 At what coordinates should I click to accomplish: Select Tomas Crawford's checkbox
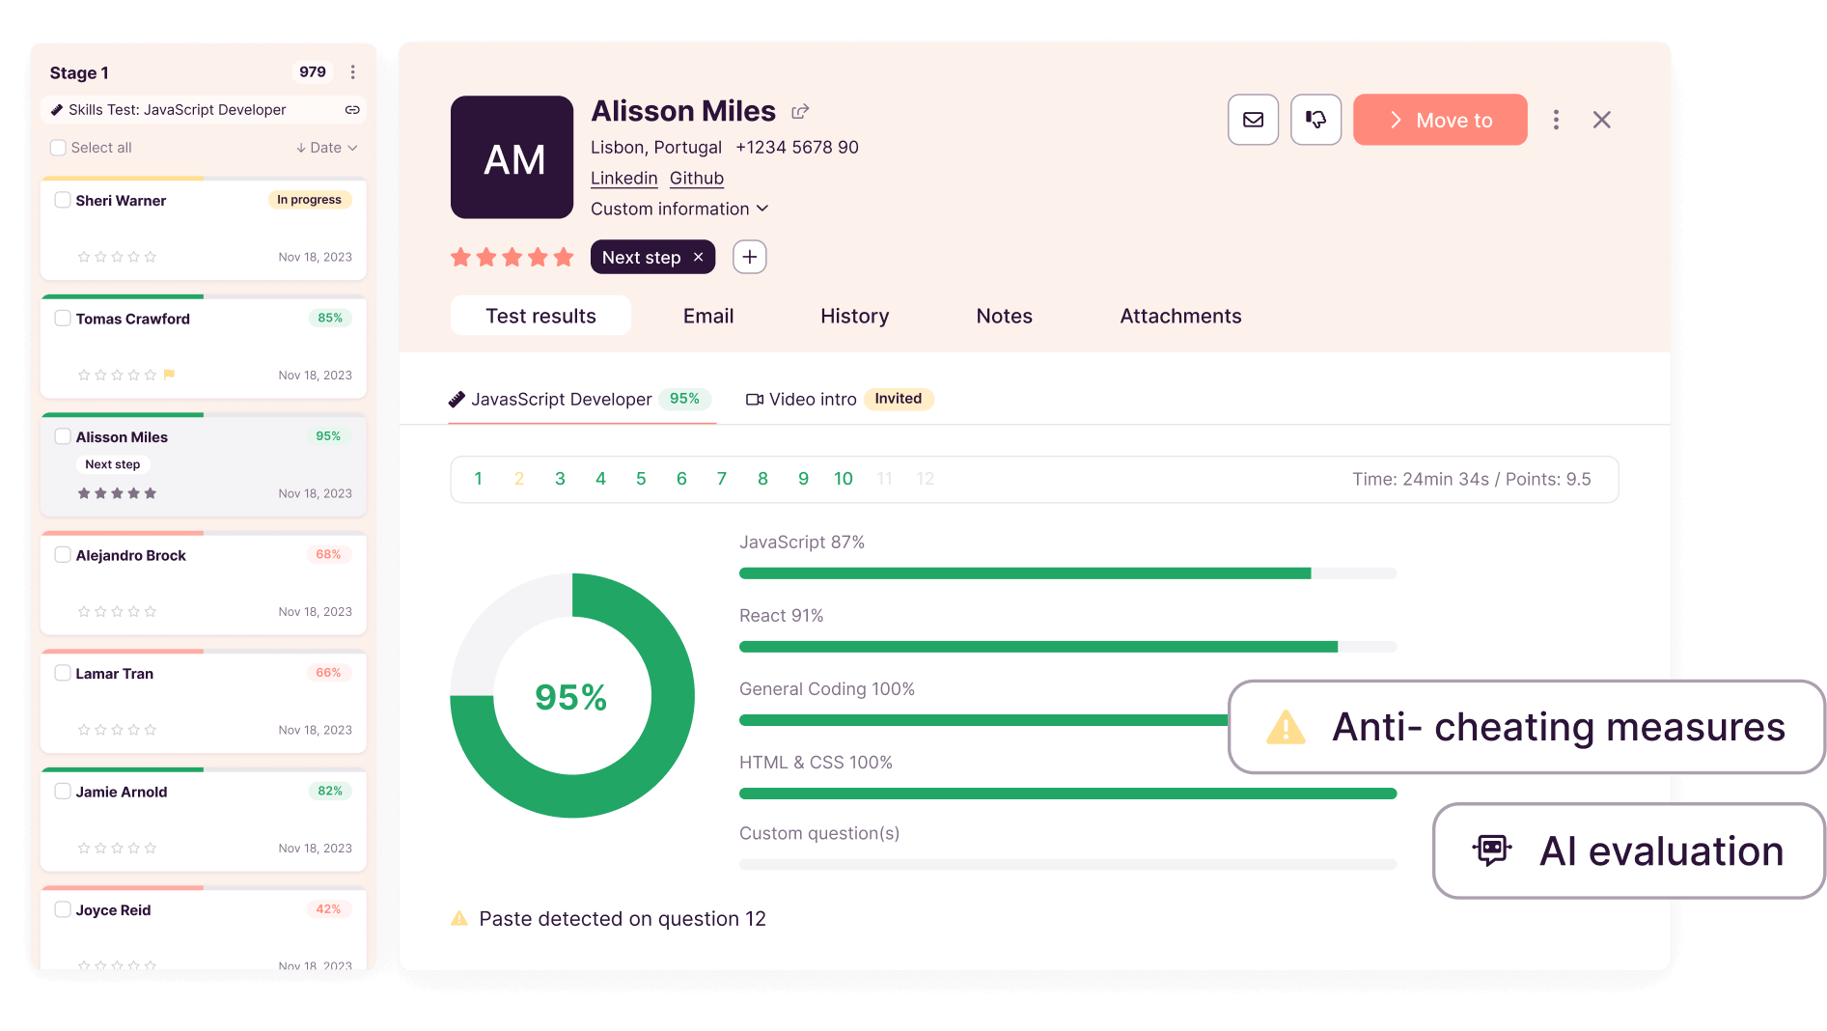point(63,319)
